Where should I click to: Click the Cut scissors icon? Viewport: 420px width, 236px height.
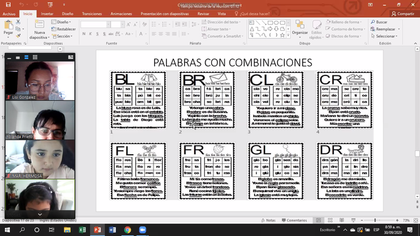coord(18,22)
